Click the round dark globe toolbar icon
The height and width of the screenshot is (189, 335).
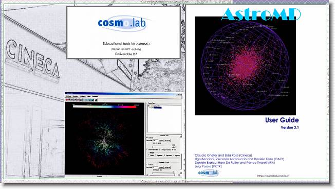(96, 100)
